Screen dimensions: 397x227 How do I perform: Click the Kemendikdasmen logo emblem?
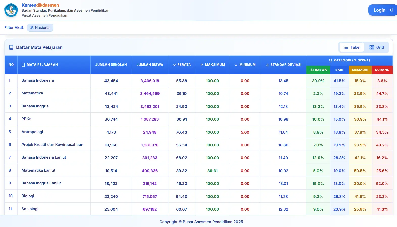coord(11,10)
